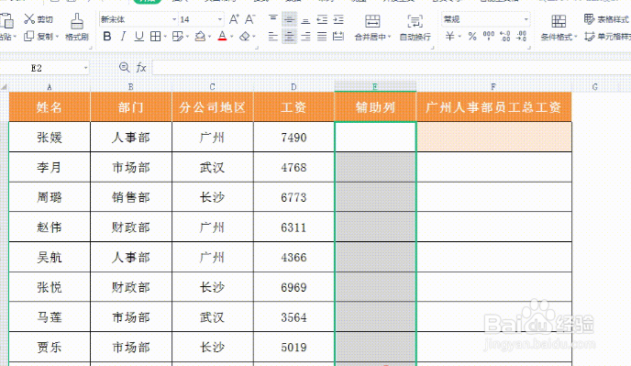Viewport: 631px width, 366px height.
Task: Click the cell borders grid icon
Action: pyautogui.click(x=155, y=37)
